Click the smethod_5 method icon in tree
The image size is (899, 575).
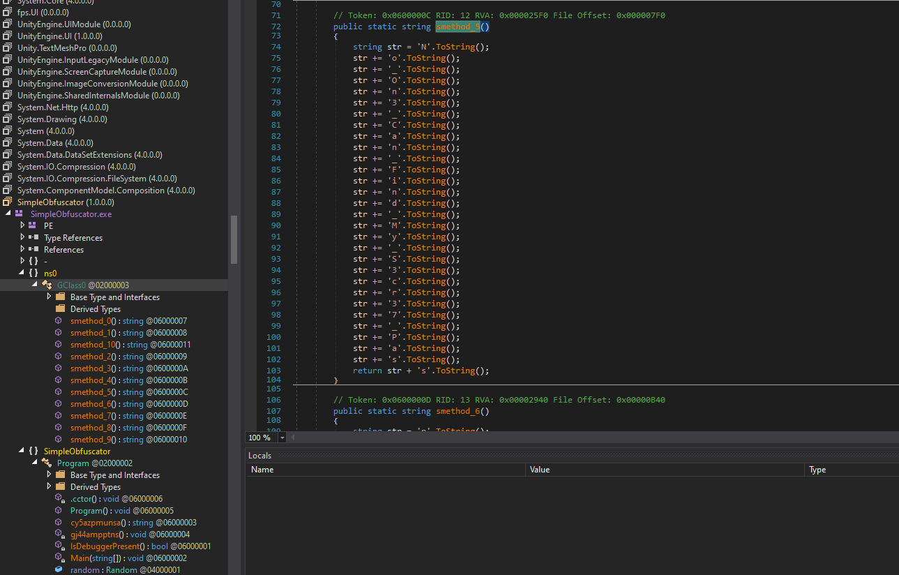59,392
